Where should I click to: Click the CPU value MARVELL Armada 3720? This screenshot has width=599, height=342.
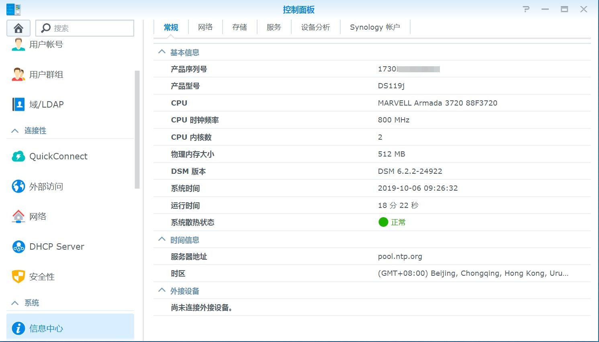[437, 103]
